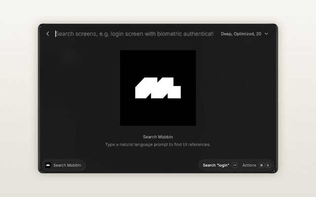The width and height of the screenshot is (316, 197).
Task: Click the Search Mobbin heading text
Action: click(x=158, y=137)
